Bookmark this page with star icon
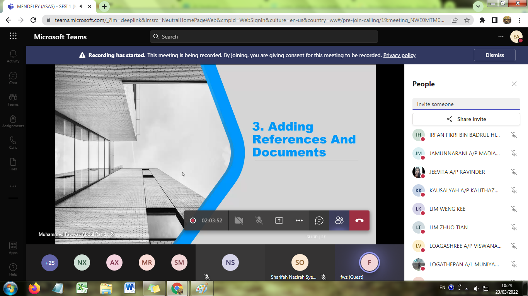The width and height of the screenshot is (528, 296). click(x=467, y=20)
